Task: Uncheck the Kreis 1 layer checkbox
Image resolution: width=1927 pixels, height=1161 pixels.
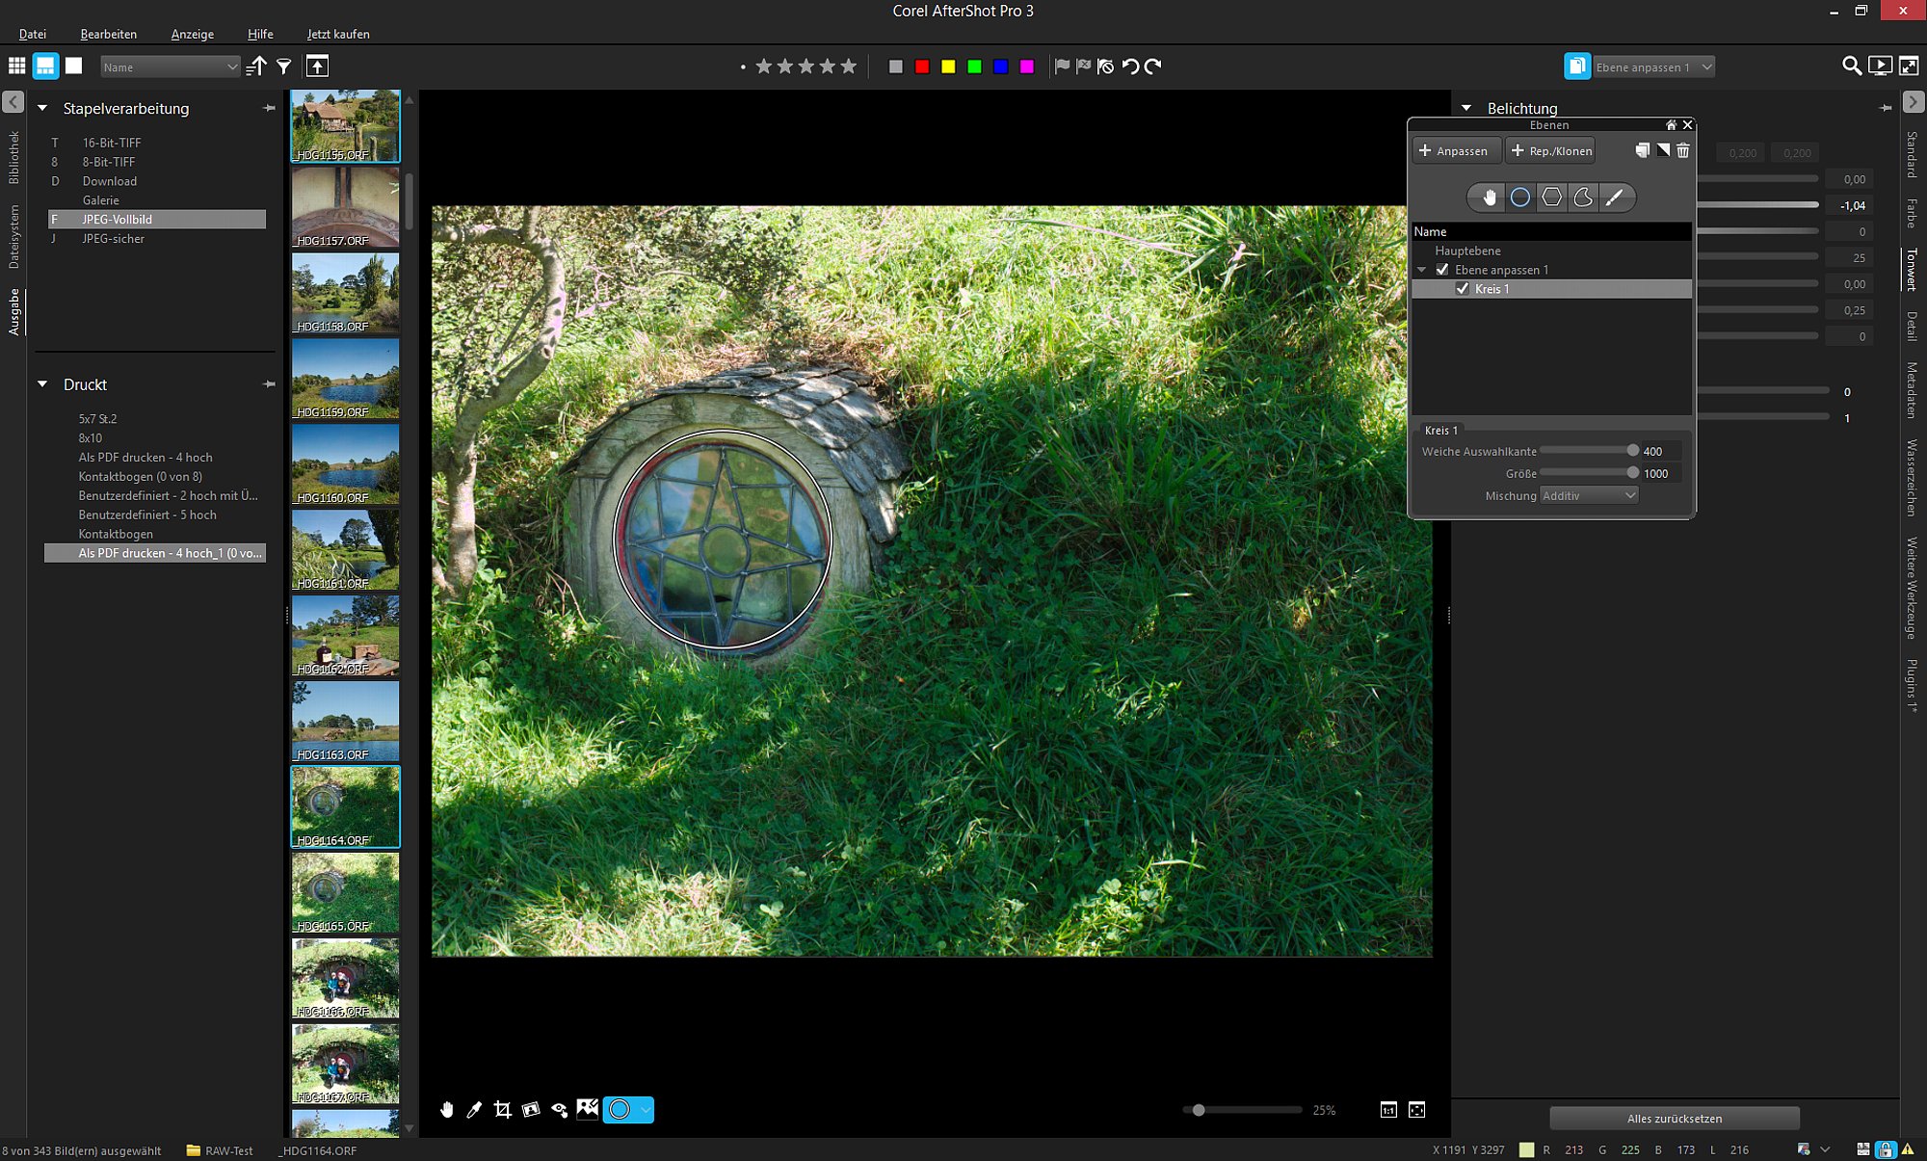Action: coord(1463,289)
